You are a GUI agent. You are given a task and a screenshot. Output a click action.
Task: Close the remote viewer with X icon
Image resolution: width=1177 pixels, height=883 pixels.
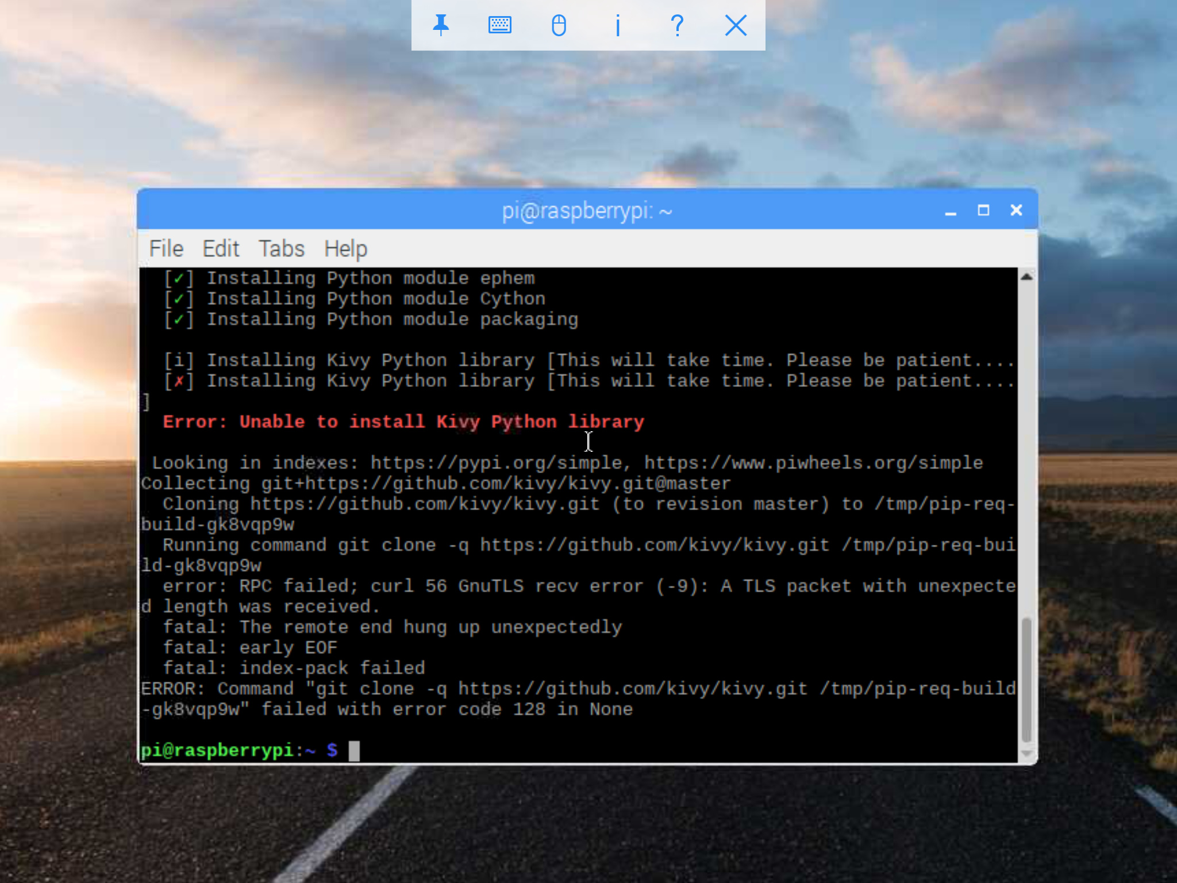736,25
